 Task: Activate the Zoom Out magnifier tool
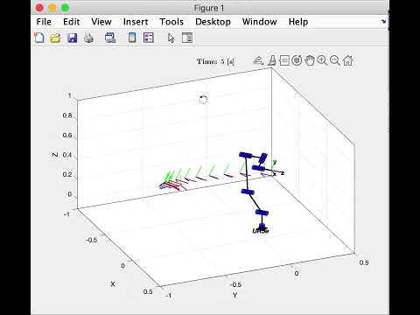(335, 60)
